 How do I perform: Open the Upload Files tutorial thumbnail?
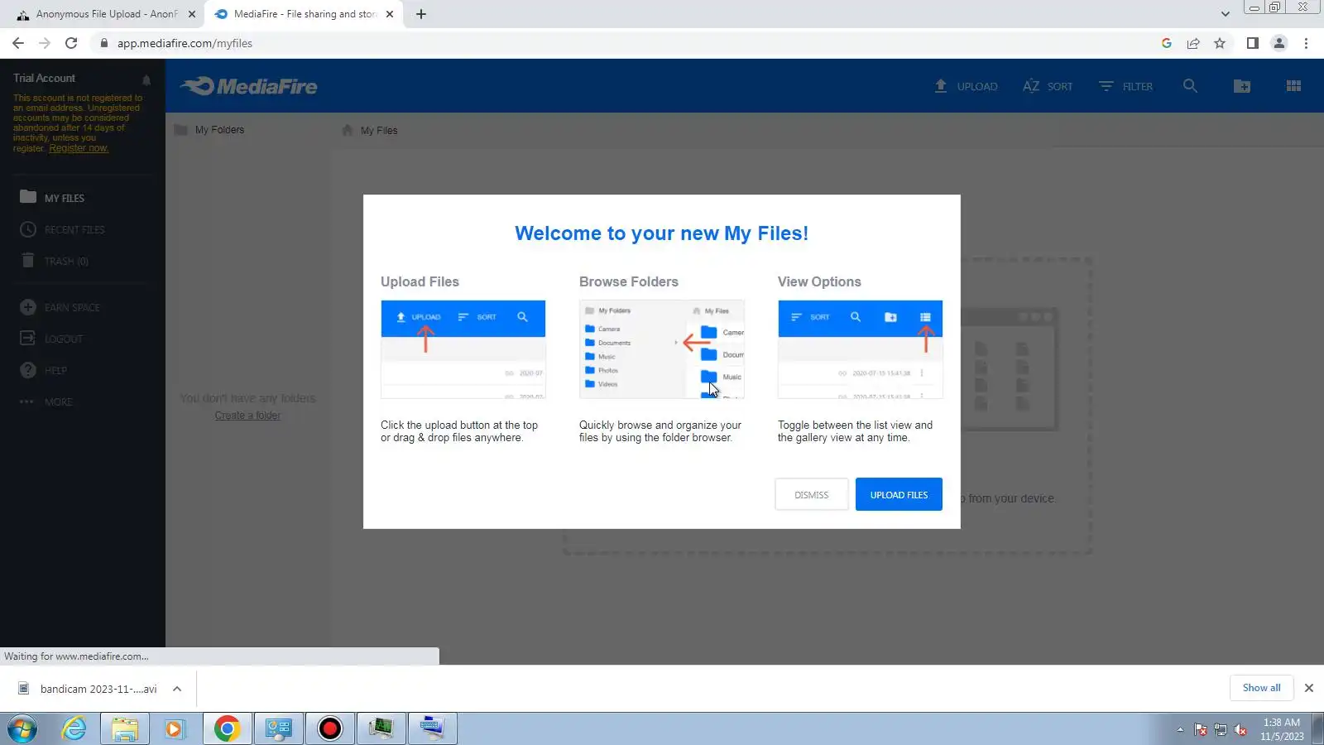click(x=463, y=349)
